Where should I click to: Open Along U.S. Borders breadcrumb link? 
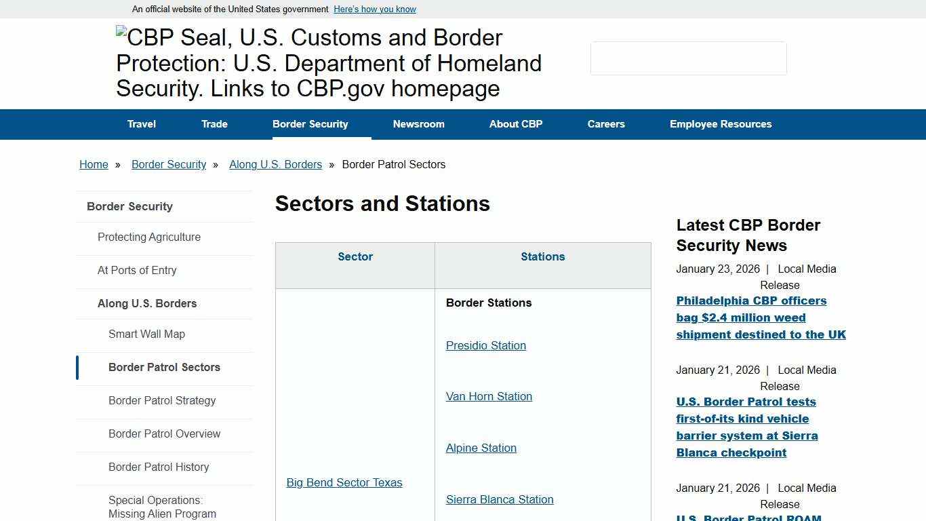point(275,164)
